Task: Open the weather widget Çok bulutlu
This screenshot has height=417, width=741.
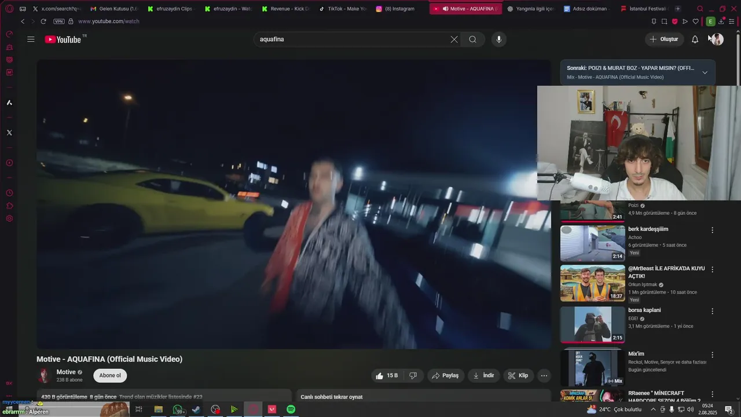Action: pos(614,409)
